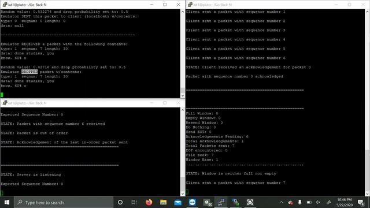Click 'Client sent a packet with sequence number 7'

tap(235, 183)
